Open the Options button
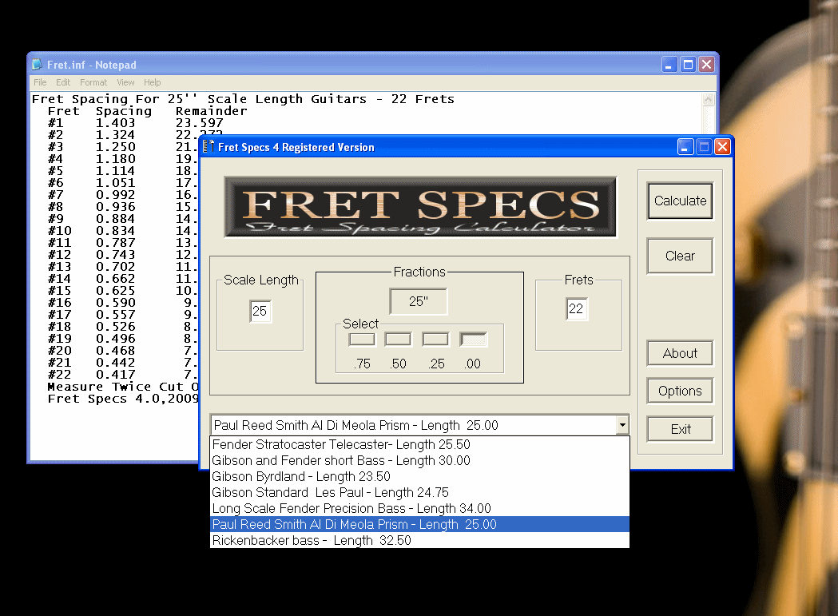The height and width of the screenshot is (616, 838). [x=680, y=391]
